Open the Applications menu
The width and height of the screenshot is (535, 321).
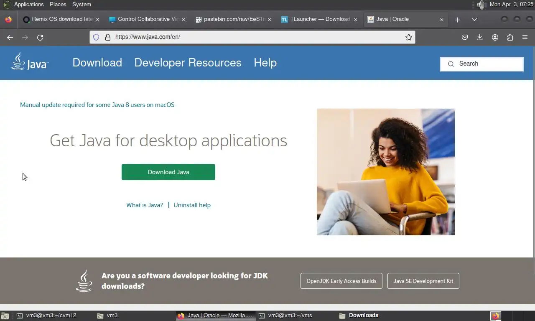(x=29, y=4)
